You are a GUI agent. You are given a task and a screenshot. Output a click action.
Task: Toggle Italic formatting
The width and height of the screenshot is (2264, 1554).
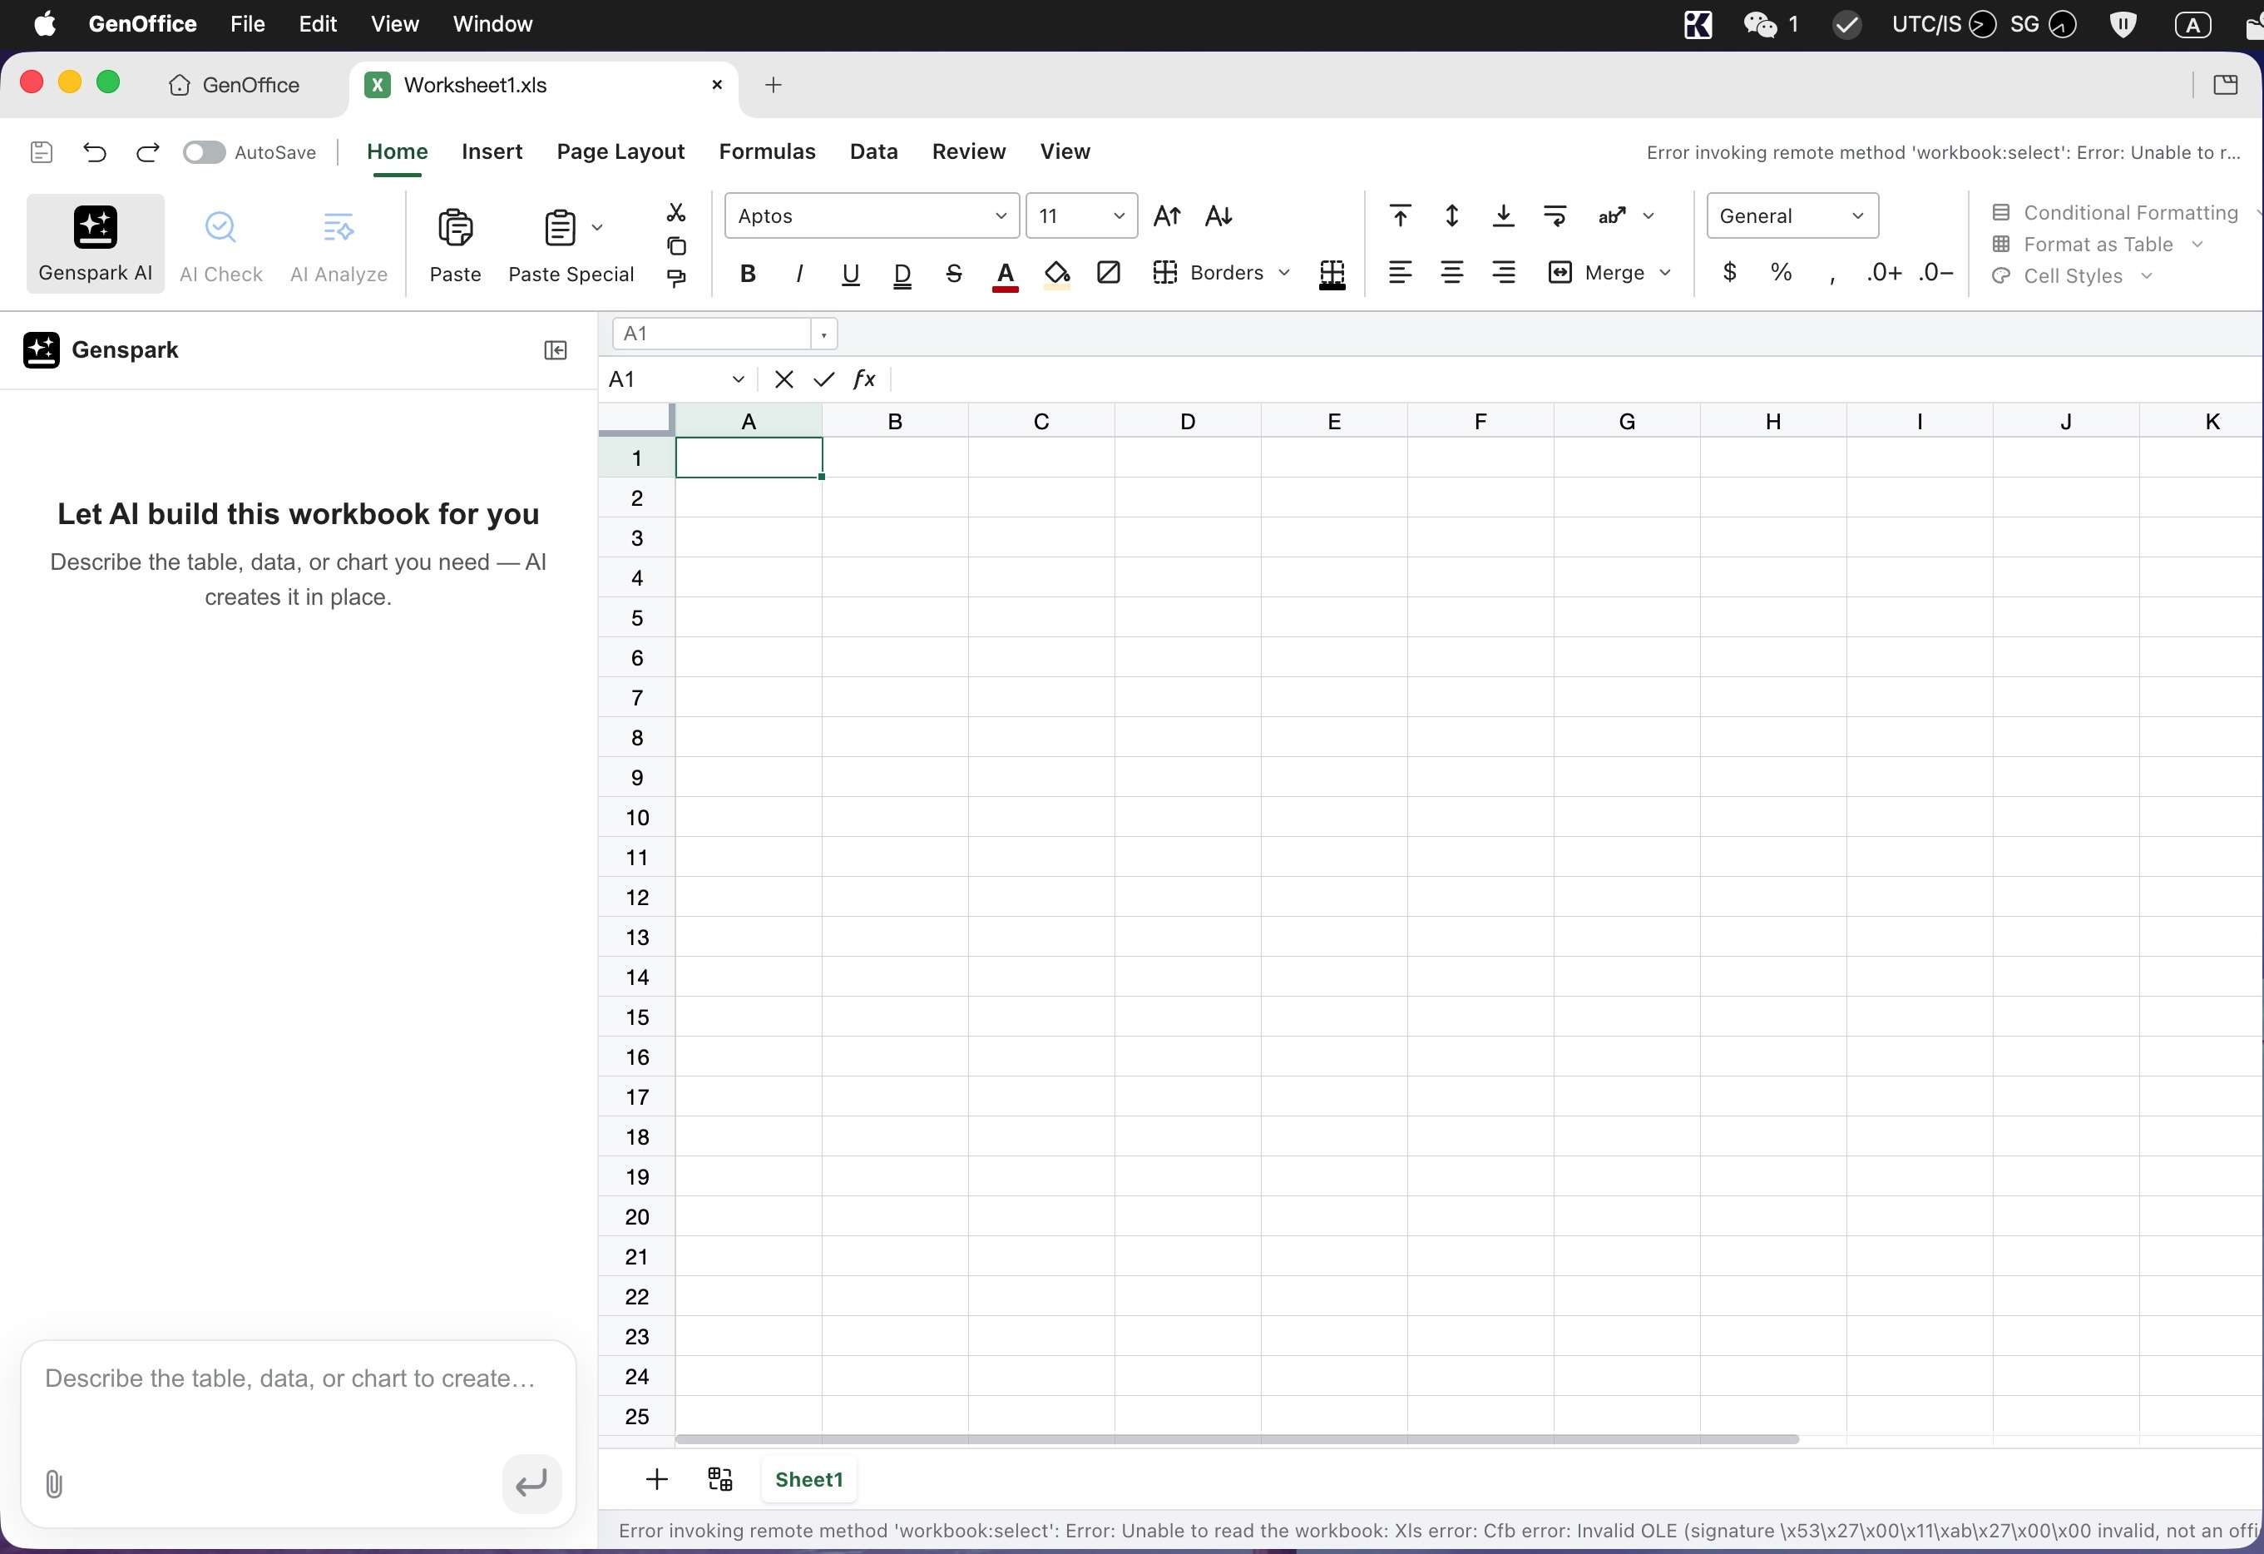(x=798, y=273)
